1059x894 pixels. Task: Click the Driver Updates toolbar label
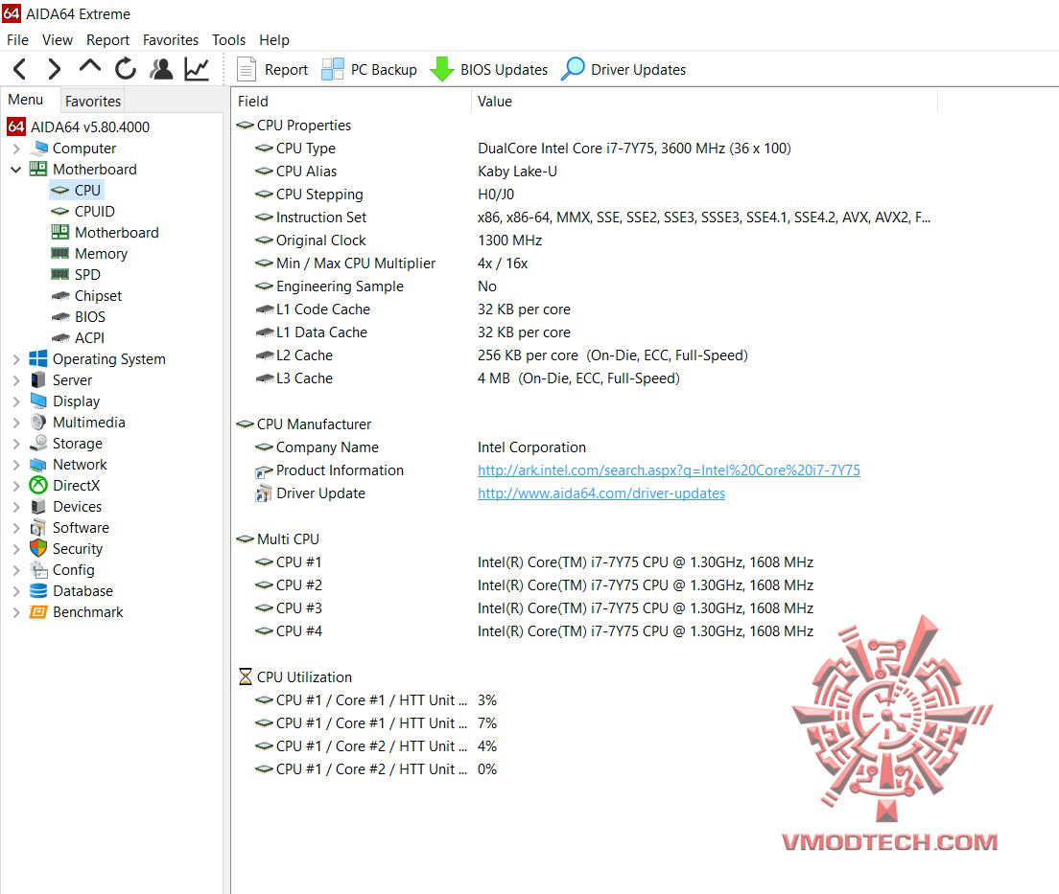click(638, 70)
